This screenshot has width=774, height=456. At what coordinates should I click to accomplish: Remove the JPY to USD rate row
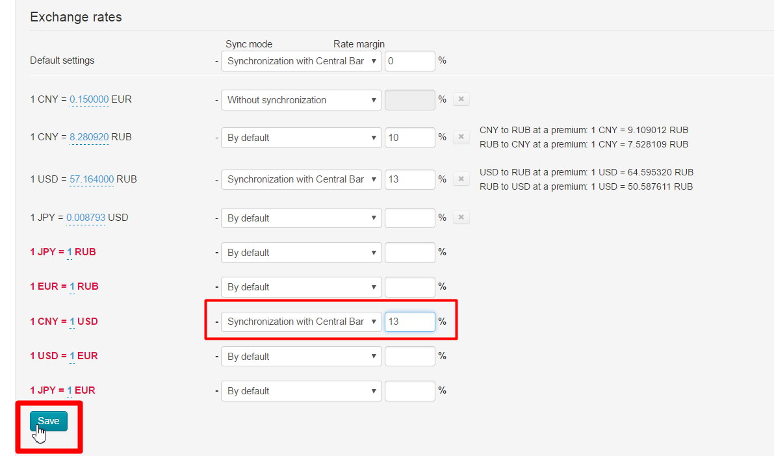(x=461, y=217)
